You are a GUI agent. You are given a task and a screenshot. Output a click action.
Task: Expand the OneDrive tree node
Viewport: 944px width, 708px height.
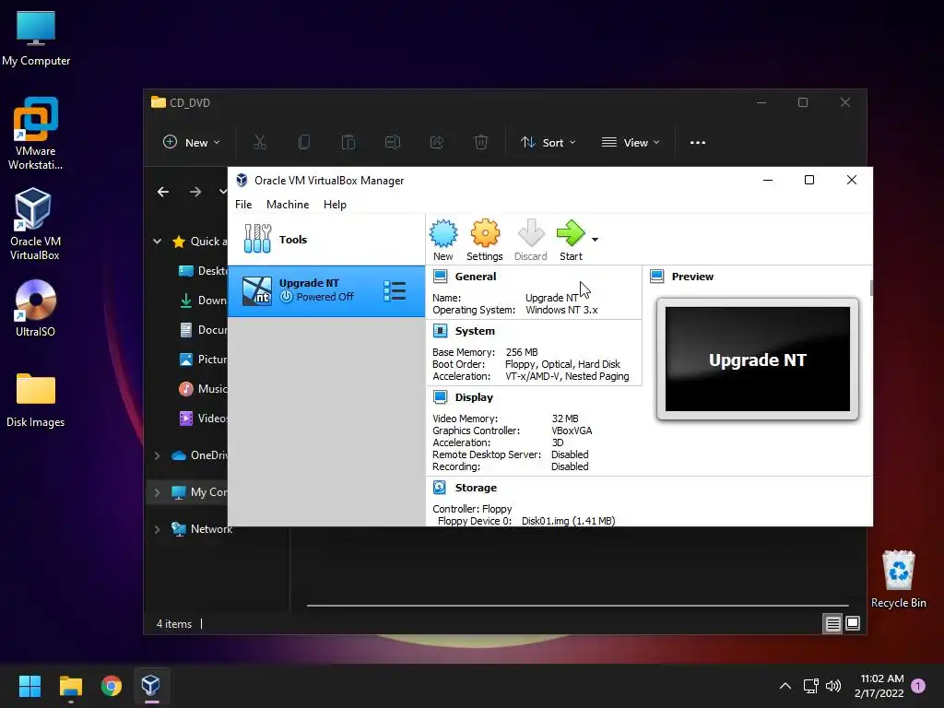click(x=157, y=455)
